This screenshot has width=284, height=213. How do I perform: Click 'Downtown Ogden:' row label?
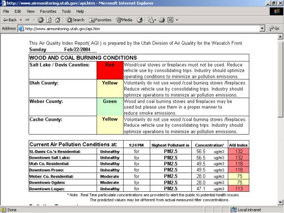click(x=47, y=182)
